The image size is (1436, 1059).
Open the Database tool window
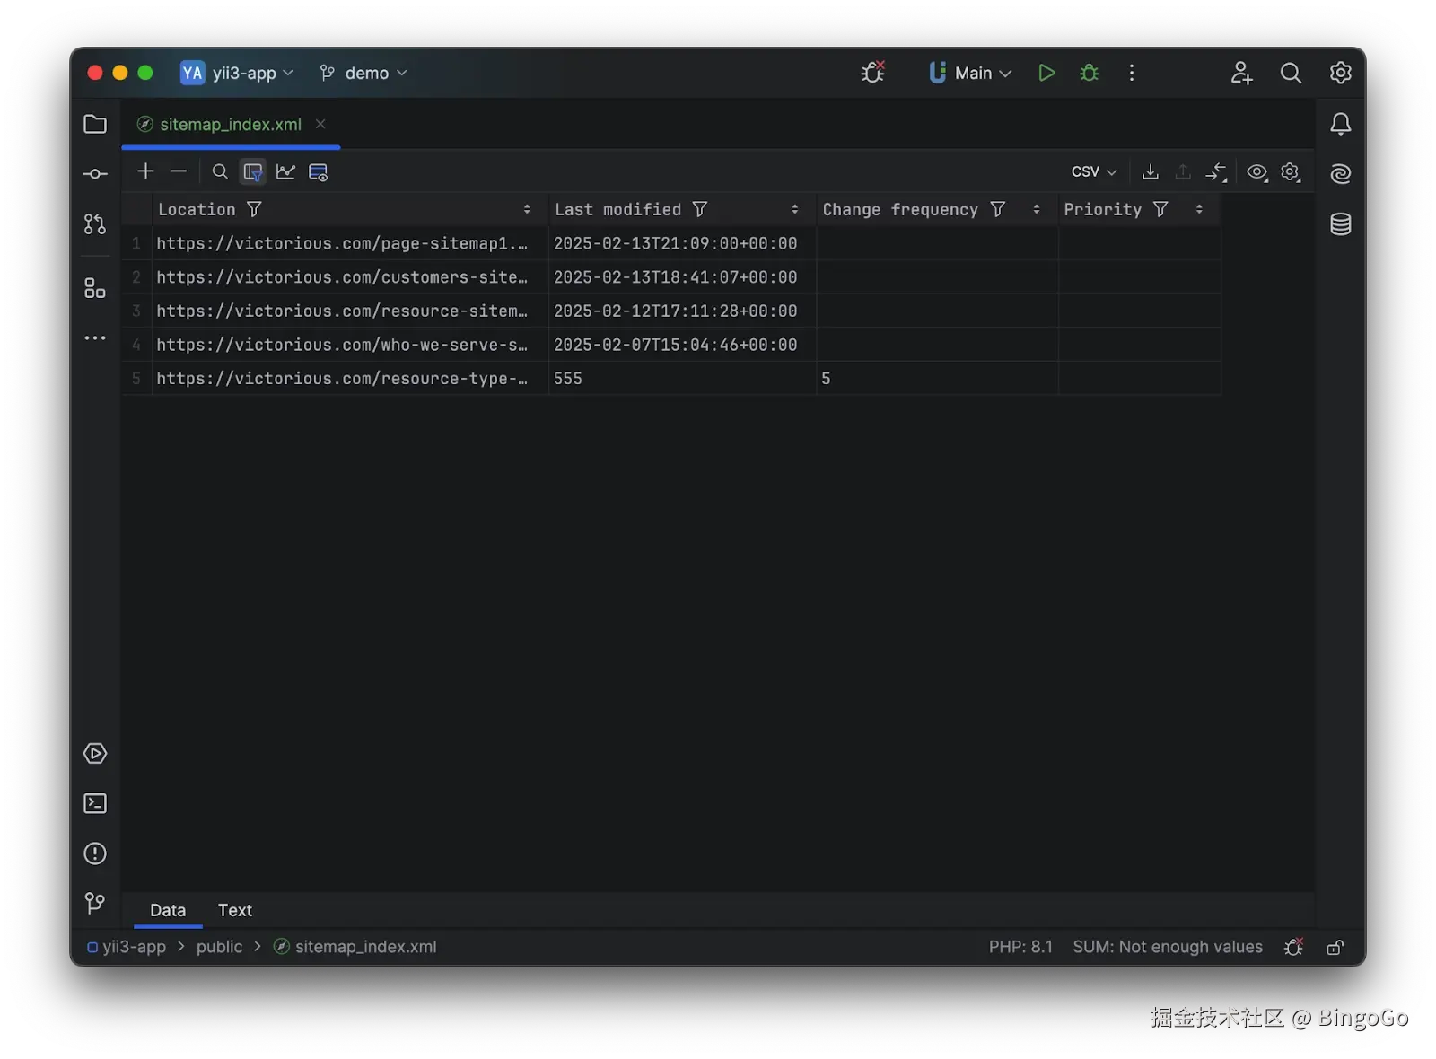point(1340,224)
